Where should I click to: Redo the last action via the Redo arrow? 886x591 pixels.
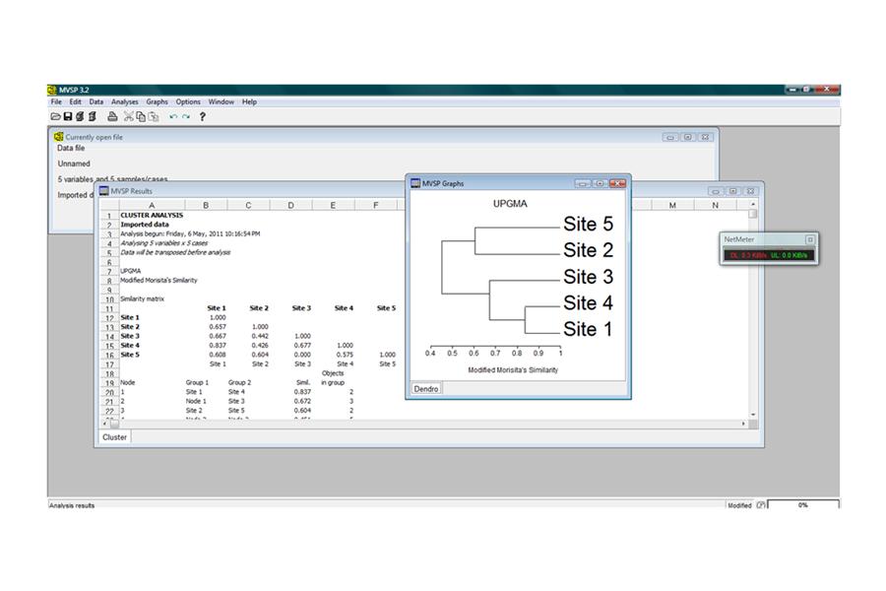coord(184,115)
